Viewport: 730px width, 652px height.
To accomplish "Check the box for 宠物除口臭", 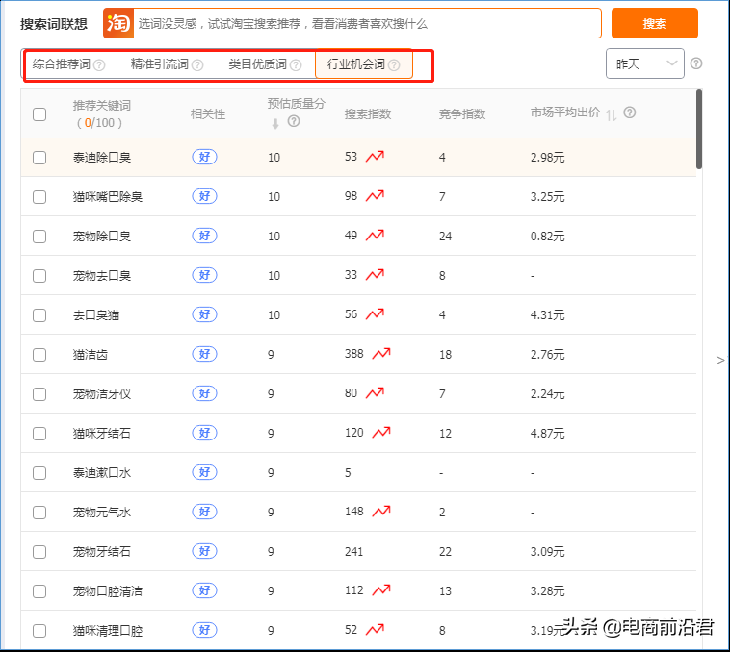I will 39,237.
